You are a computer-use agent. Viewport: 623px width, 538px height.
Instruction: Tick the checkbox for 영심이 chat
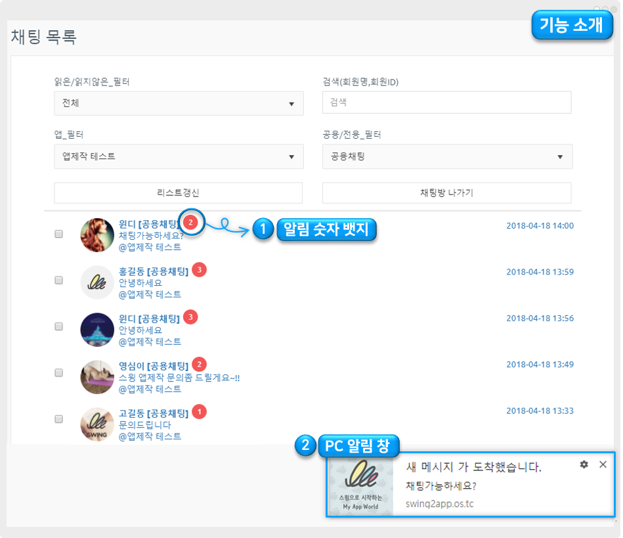point(59,372)
